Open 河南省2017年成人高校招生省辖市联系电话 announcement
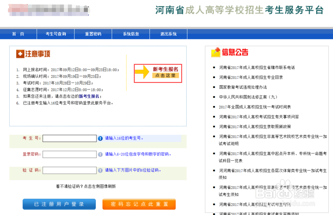This screenshot has height=215, width=333. pyautogui.click(x=257, y=68)
